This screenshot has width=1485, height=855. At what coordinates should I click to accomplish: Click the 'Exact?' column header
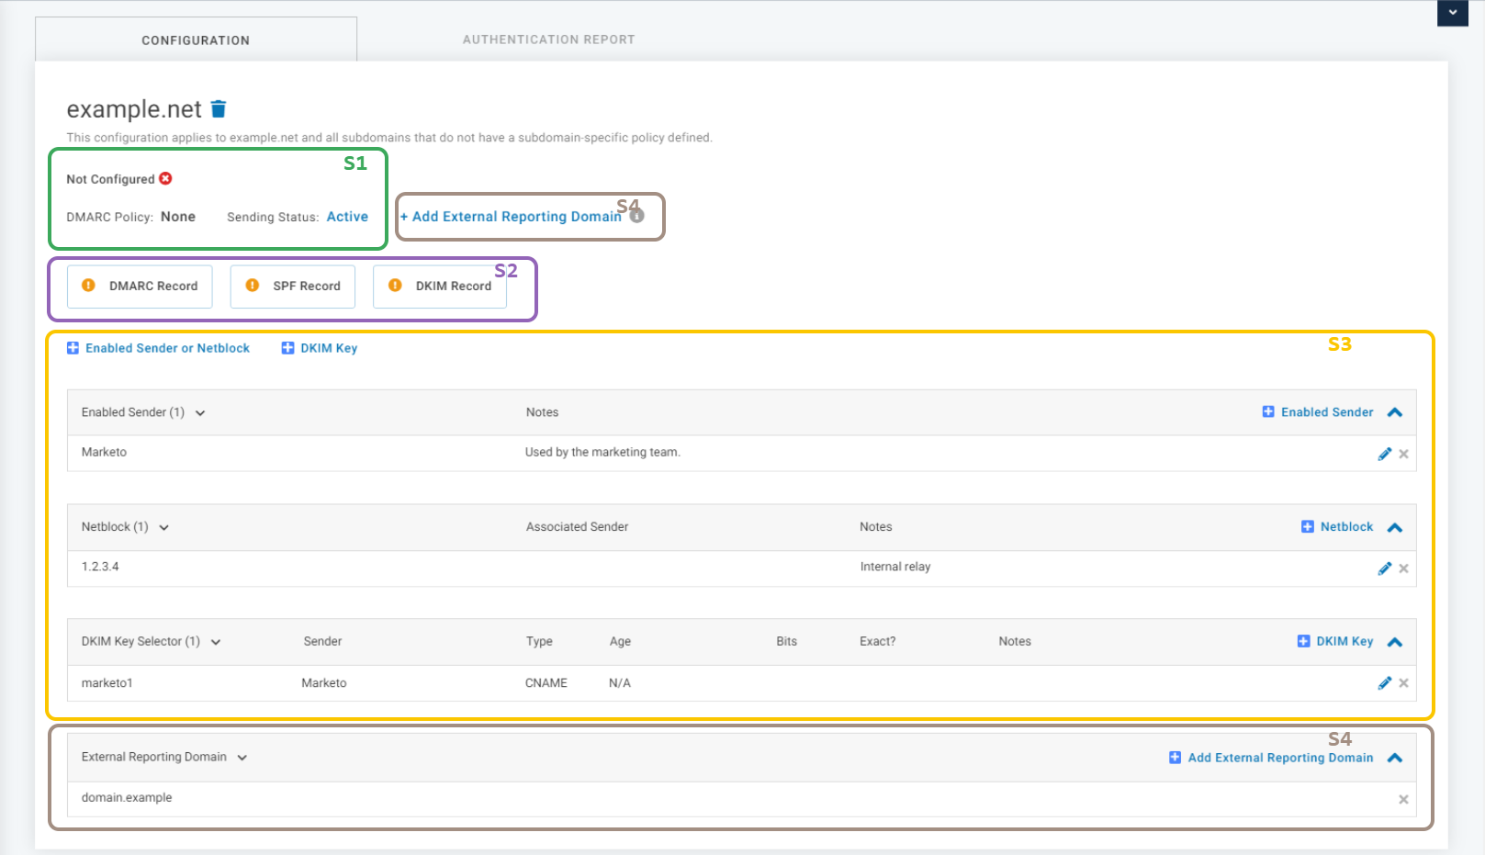coord(878,642)
